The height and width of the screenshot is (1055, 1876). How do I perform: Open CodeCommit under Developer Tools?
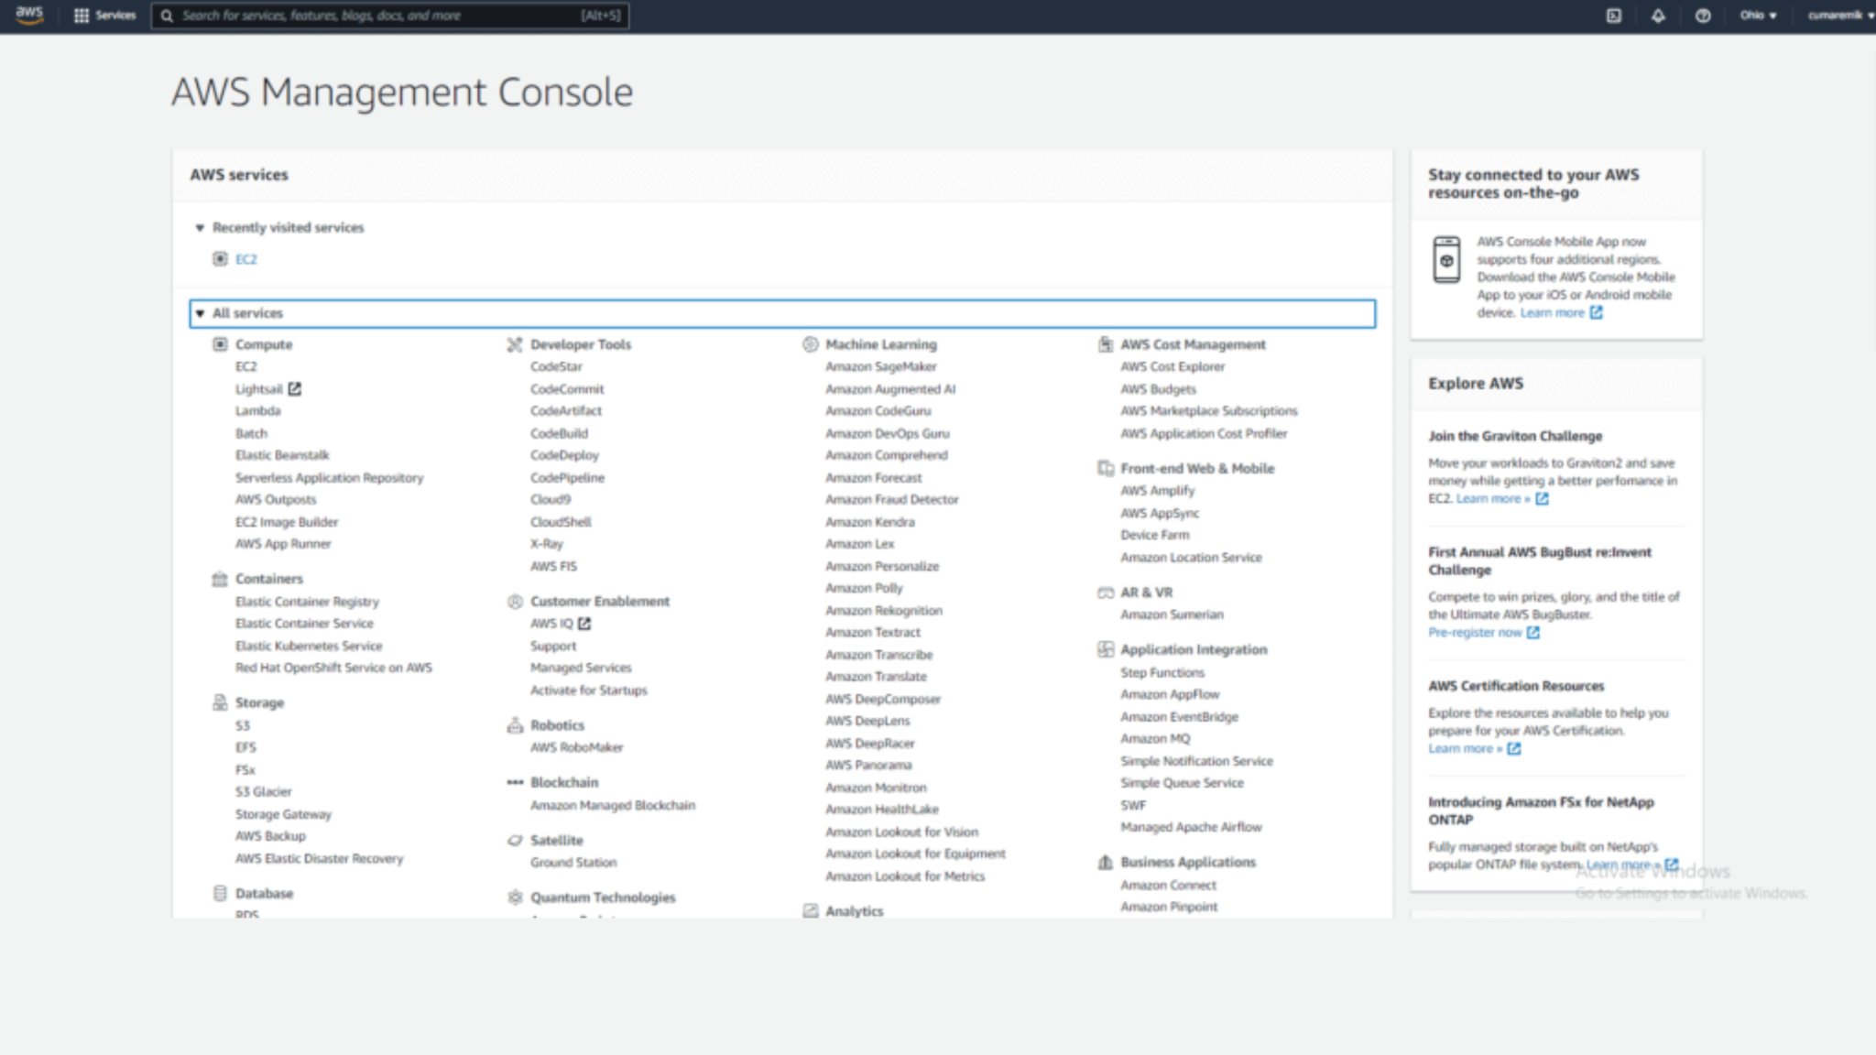pyautogui.click(x=567, y=389)
